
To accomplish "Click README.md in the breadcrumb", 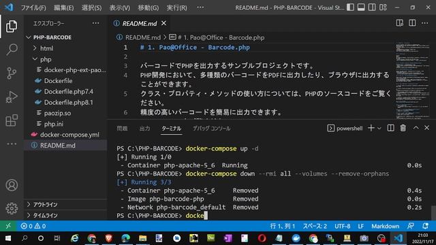I will tap(142, 37).
